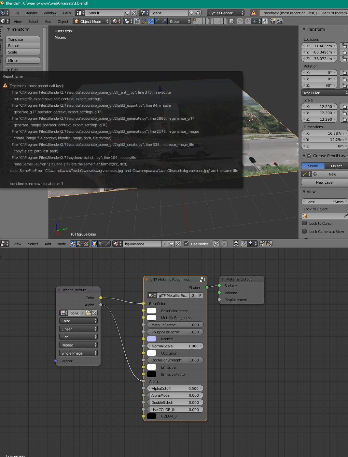Image resolution: width=348 pixels, height=457 pixels.
Task: Open the Render menu
Action: 31,13
